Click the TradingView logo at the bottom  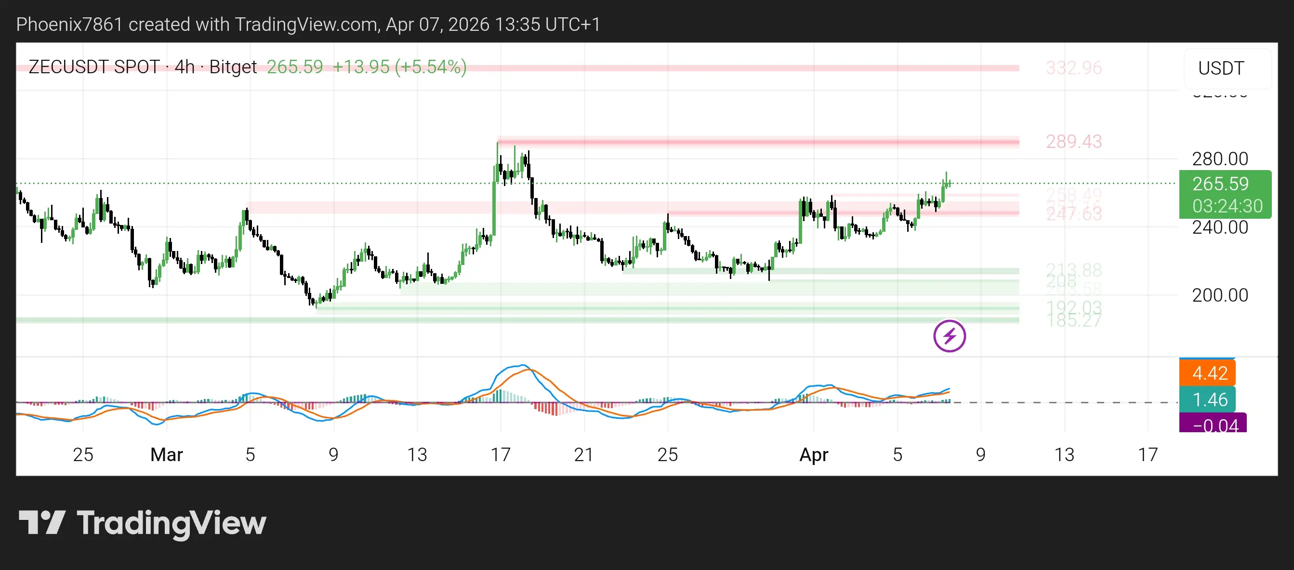tap(142, 523)
